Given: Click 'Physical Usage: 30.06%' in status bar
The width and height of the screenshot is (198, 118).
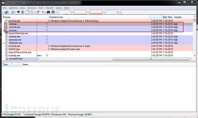Looking at the screenshot, I should click(80, 115).
